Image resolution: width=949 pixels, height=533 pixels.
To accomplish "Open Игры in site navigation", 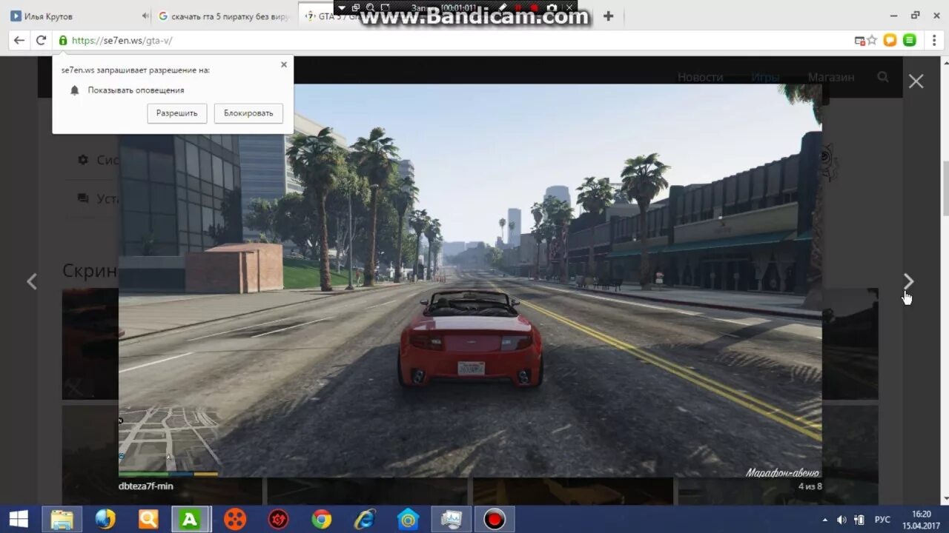I will point(765,77).
